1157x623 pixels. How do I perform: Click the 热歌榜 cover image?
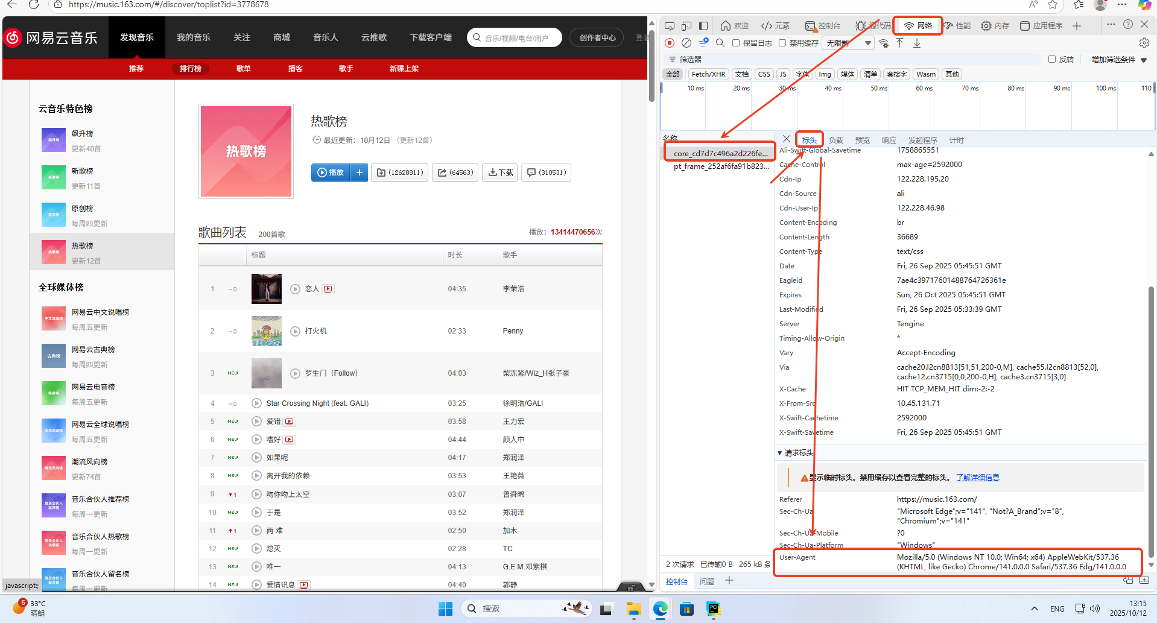coord(246,151)
